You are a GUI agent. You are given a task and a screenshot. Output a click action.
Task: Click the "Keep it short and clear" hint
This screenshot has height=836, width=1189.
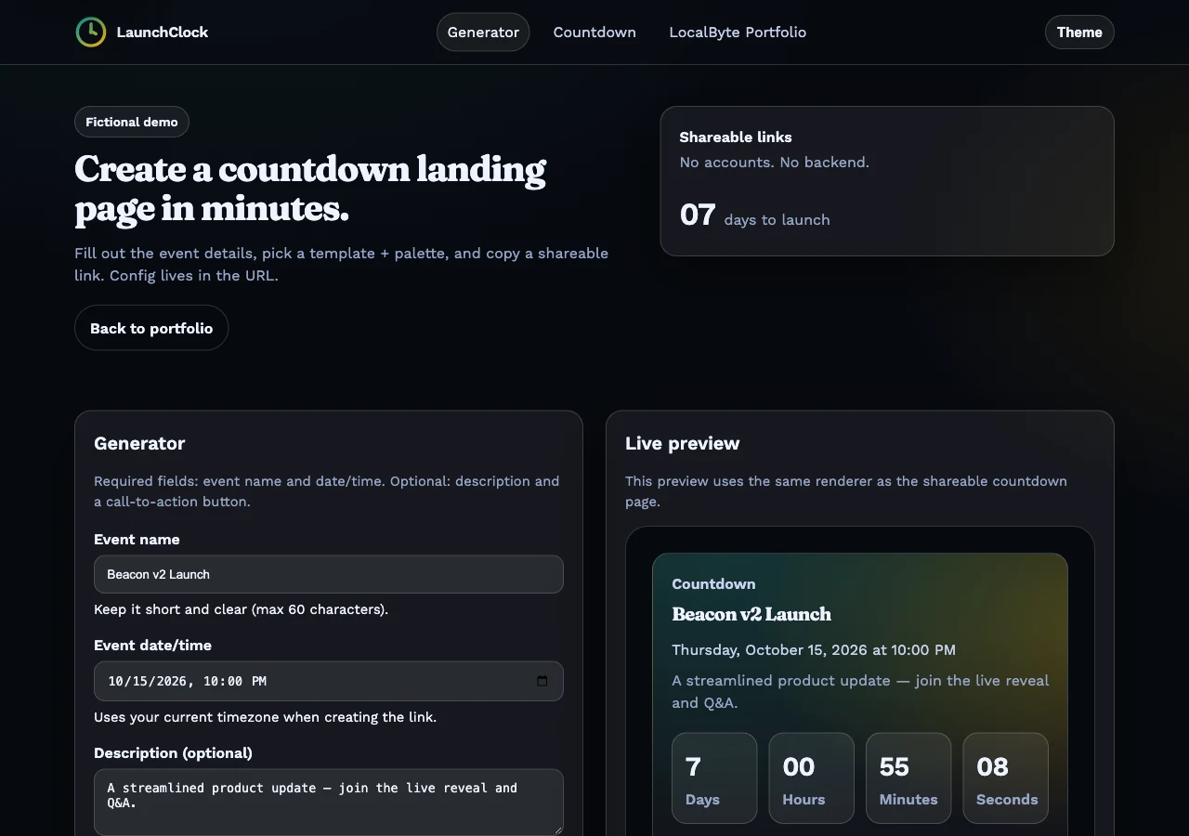point(242,610)
